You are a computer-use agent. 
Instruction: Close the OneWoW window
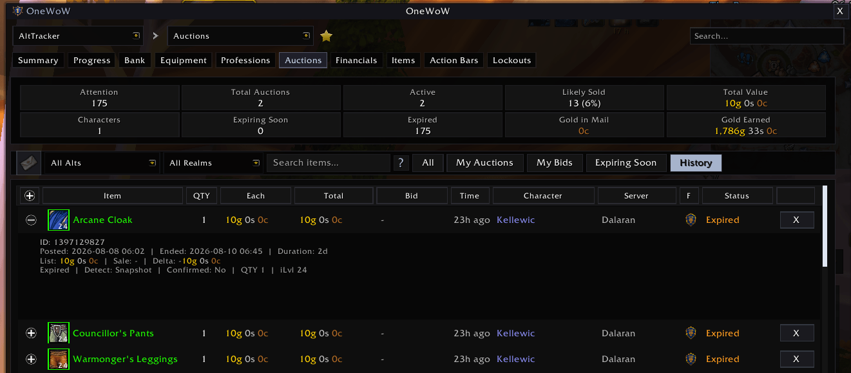pyautogui.click(x=839, y=11)
